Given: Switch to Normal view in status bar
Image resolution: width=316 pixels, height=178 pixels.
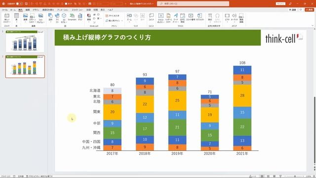Looking at the screenshot, I should (x=262, y=176).
